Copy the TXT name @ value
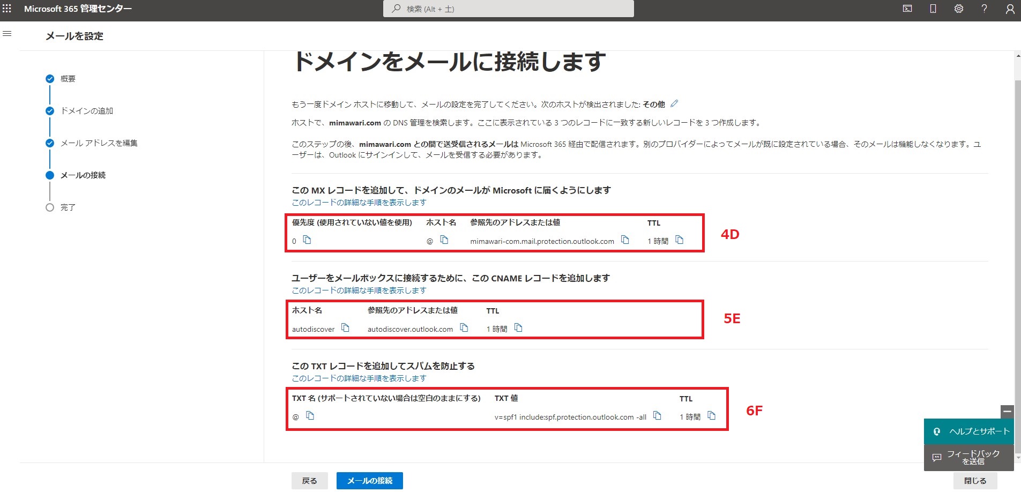This screenshot has height=492, width=1021. tap(310, 415)
